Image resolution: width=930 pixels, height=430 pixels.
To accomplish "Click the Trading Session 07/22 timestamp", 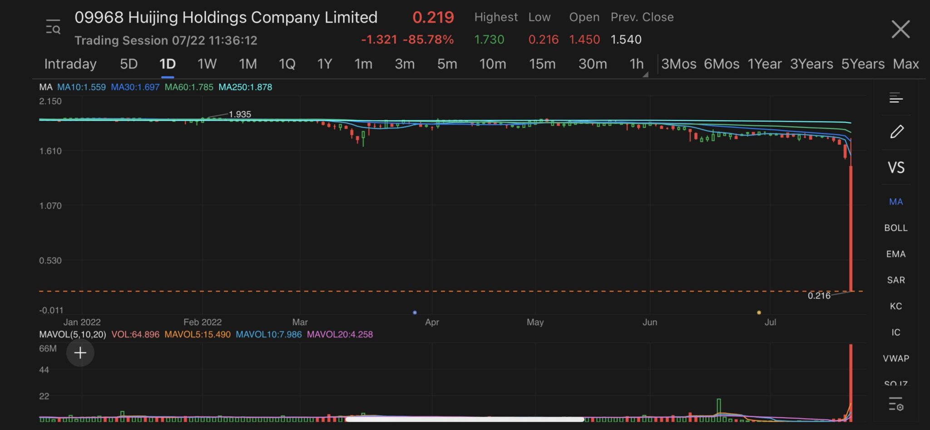I will click(x=166, y=40).
